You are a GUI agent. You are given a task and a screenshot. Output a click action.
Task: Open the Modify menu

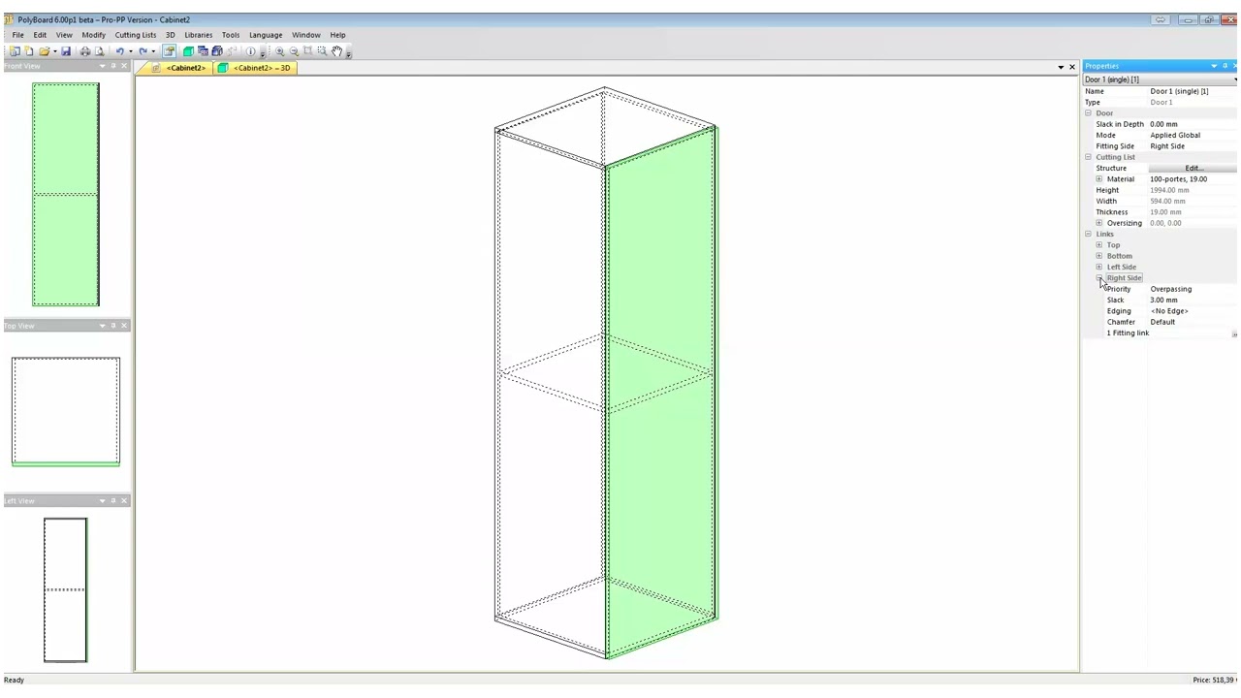pyautogui.click(x=93, y=35)
